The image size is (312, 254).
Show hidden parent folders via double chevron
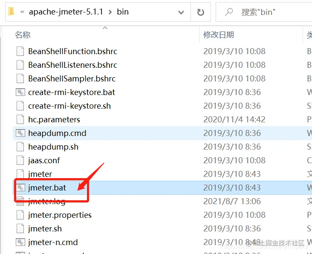[22, 12]
